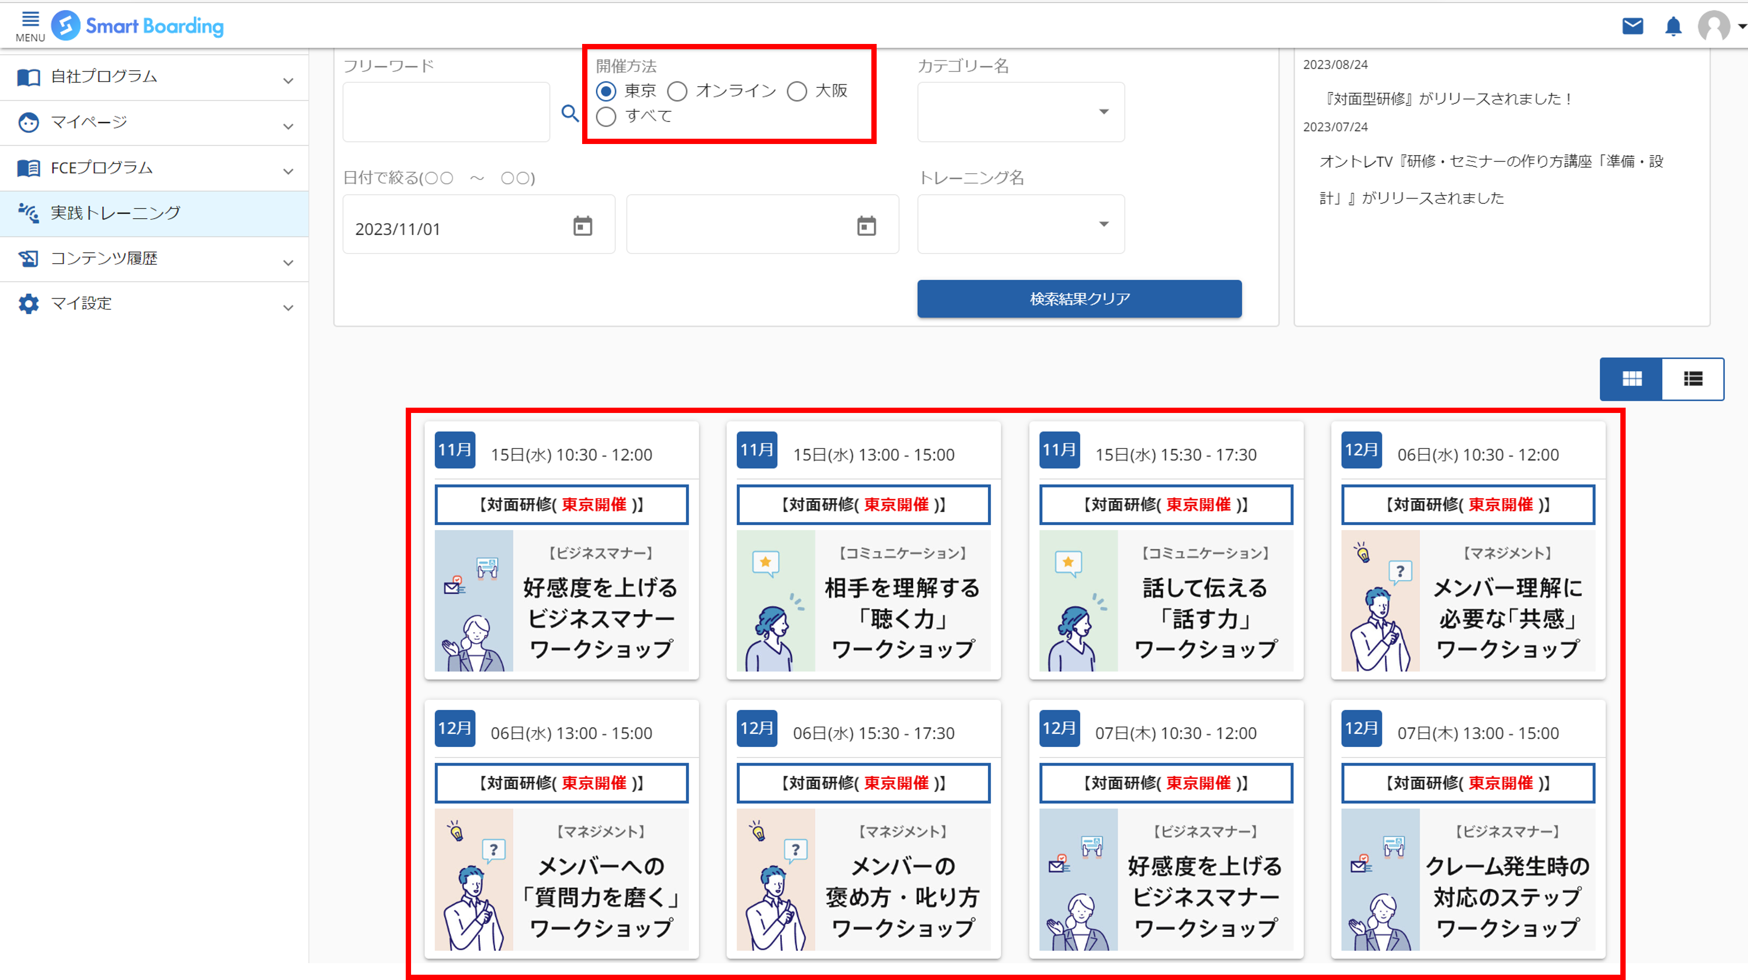
Task: Open the トレーニング名 dropdown
Action: coord(1021,224)
